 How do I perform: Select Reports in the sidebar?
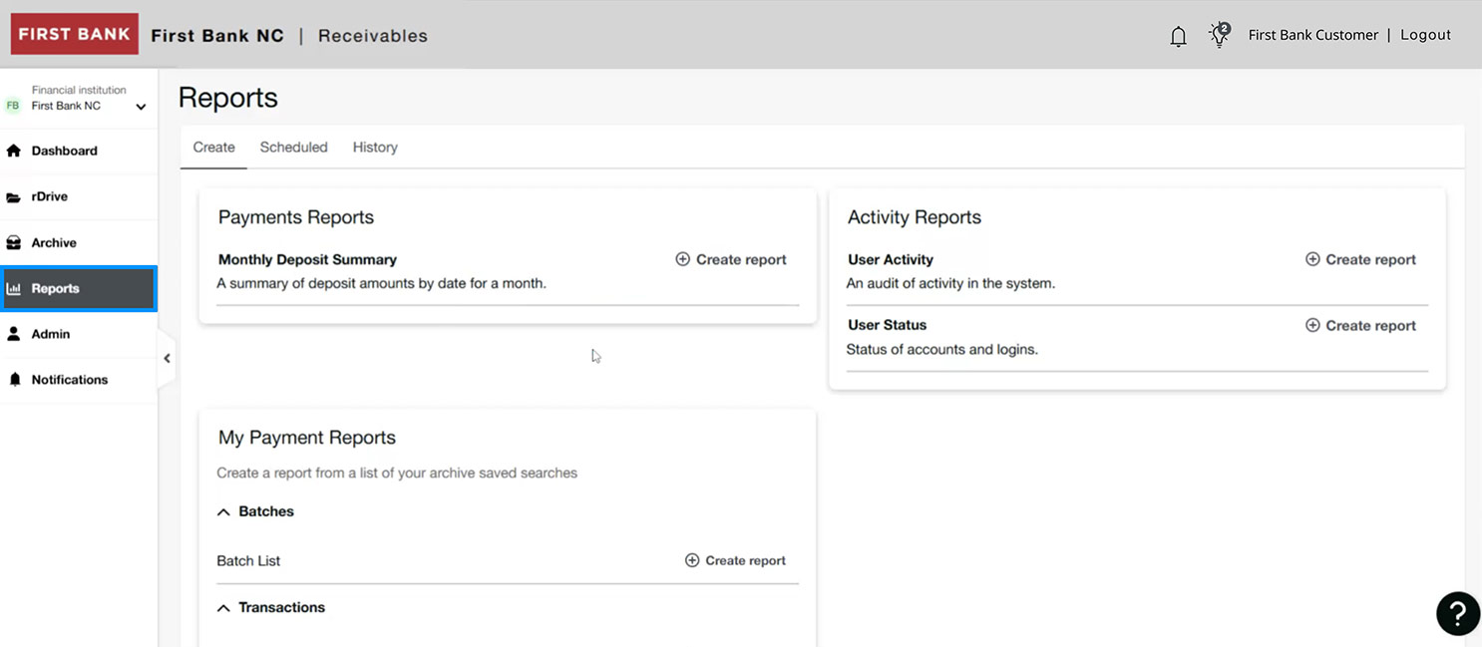[79, 288]
